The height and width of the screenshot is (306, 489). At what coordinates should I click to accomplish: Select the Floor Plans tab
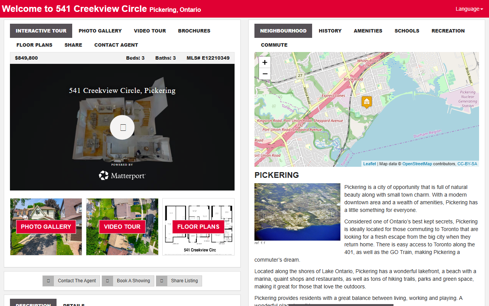[34, 45]
